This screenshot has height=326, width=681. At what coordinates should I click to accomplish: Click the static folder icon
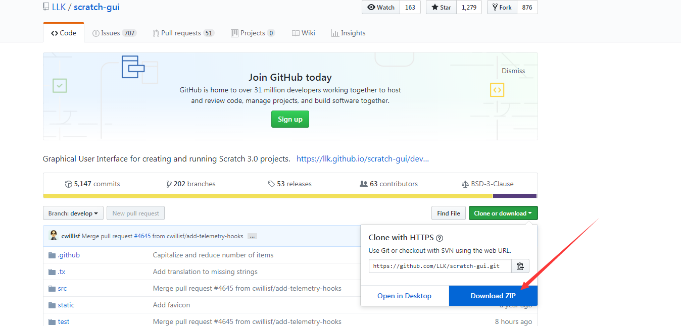[x=52, y=305]
